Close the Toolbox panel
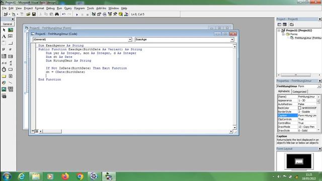Image resolution: width=322 pixels, height=181 pixels. point(13,19)
